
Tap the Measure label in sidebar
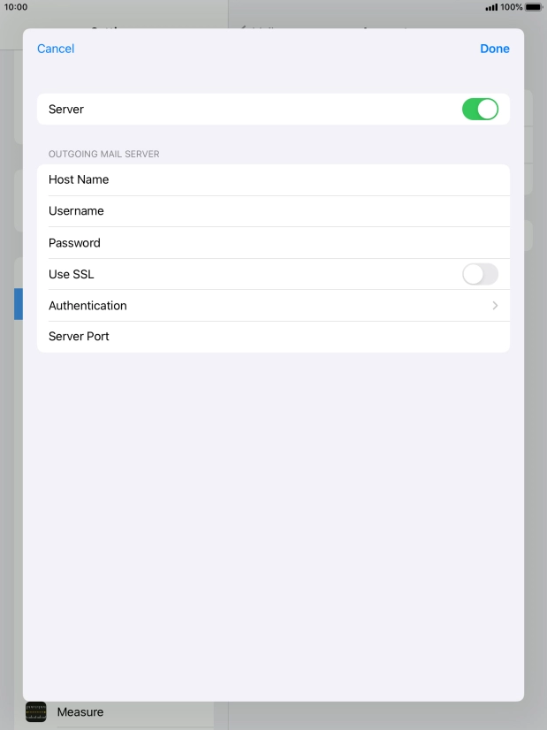coord(80,711)
